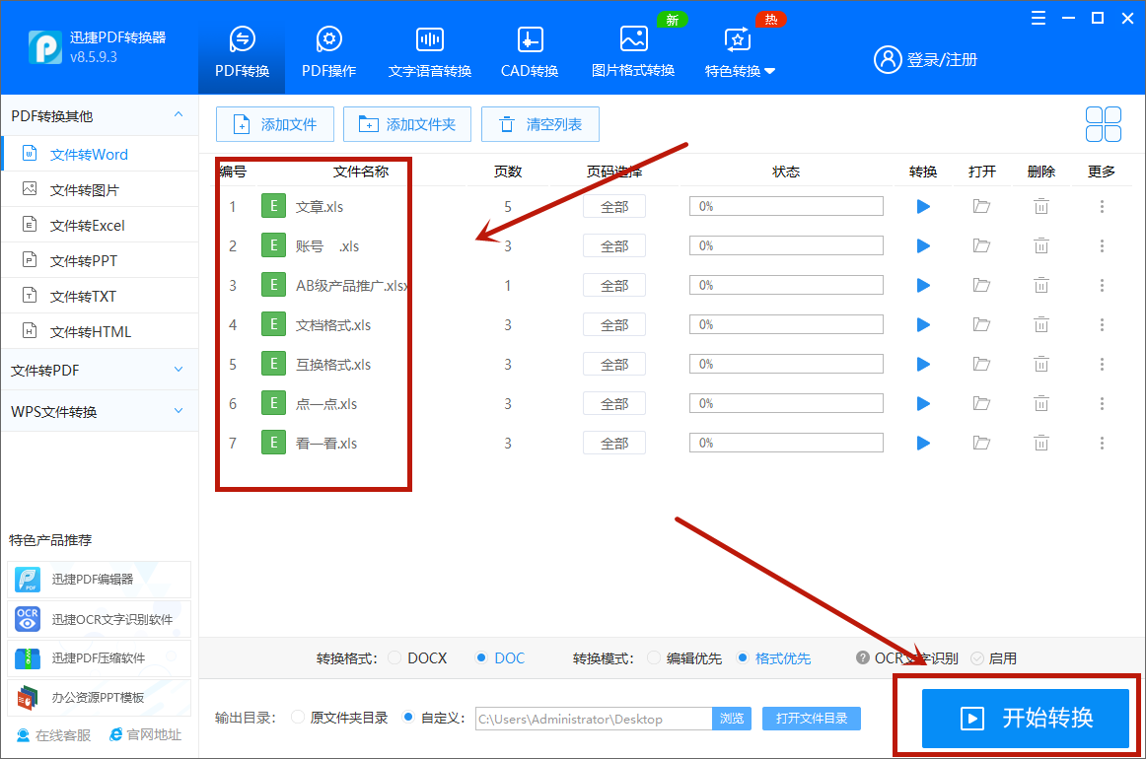Switch to grid view layout
Image resolution: width=1146 pixels, height=759 pixels.
[x=1103, y=124]
